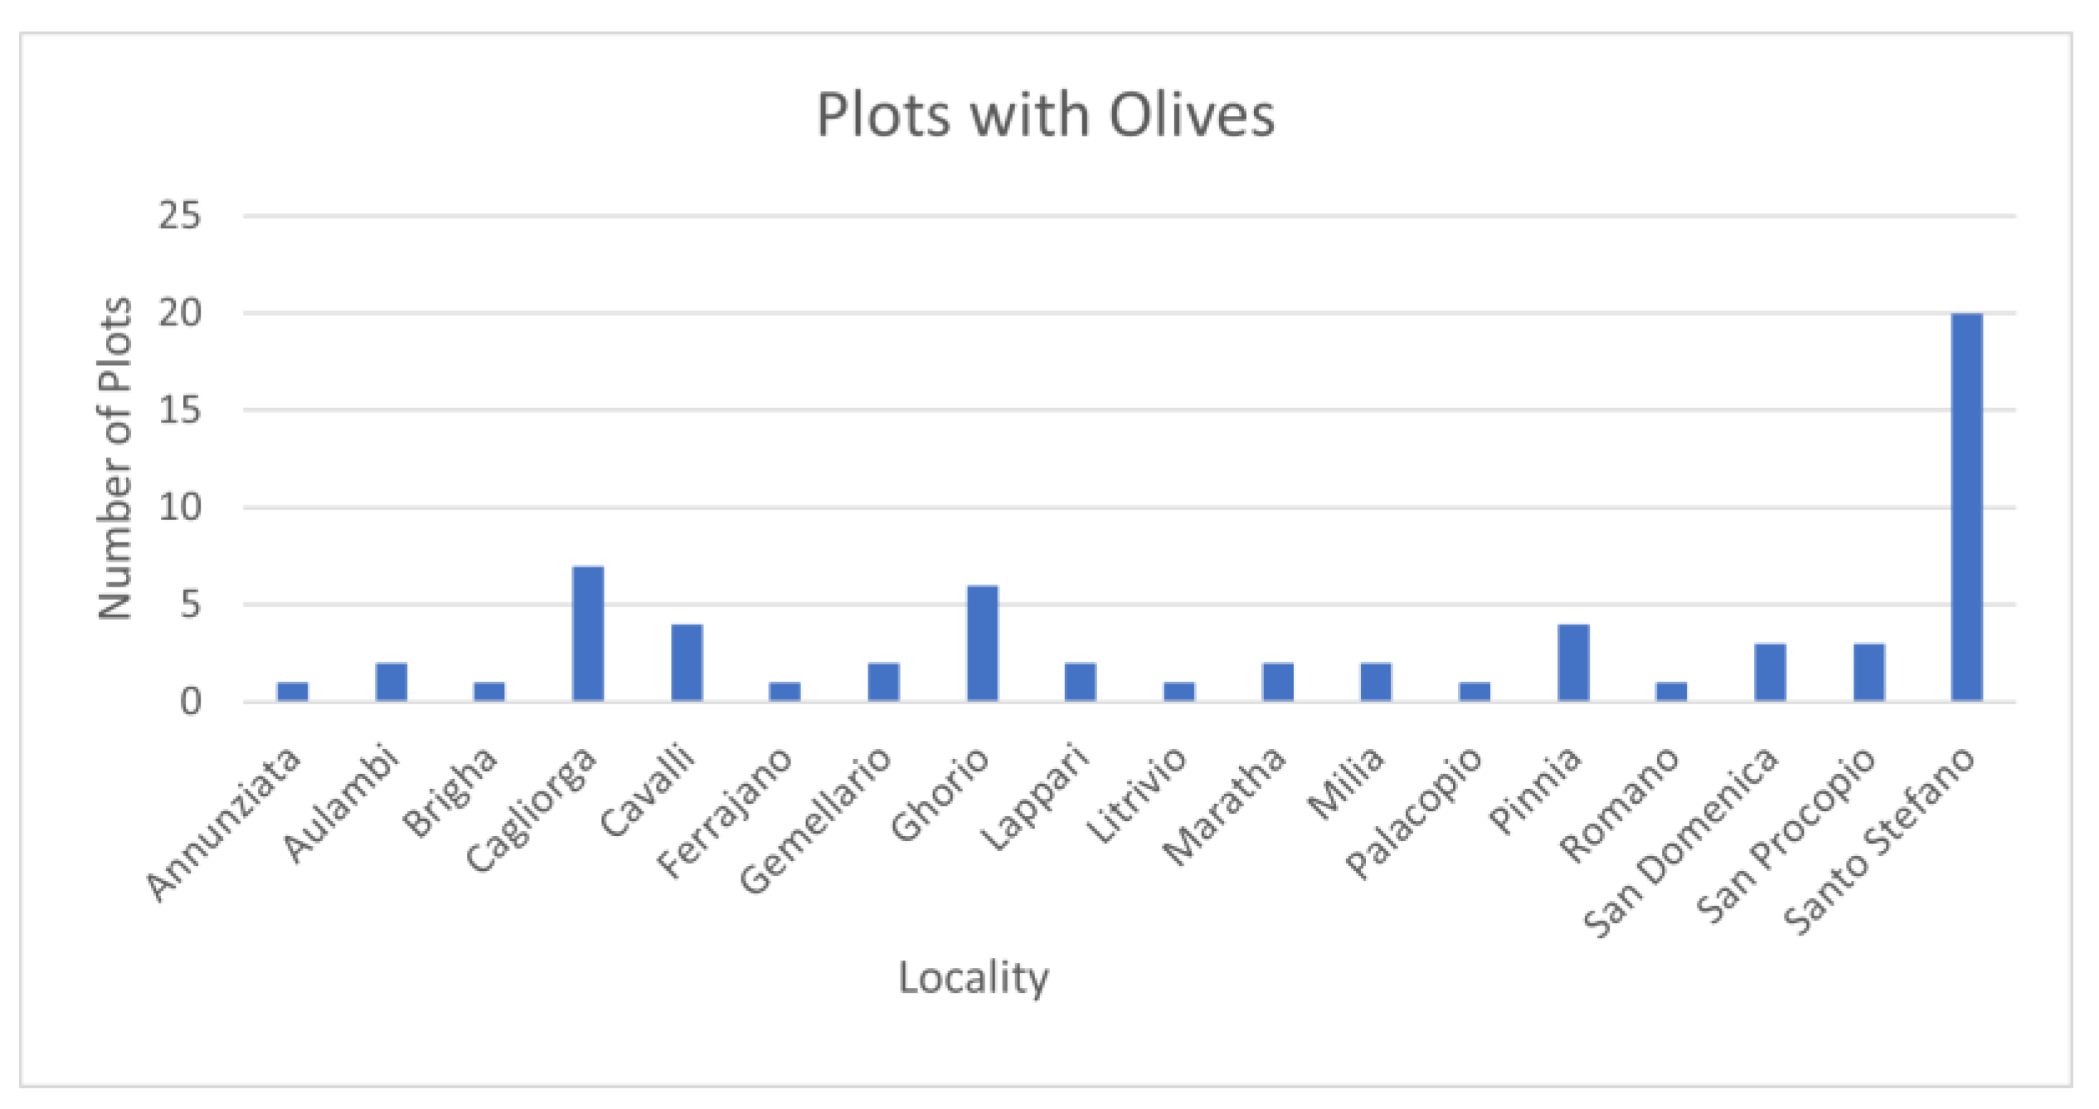
Task: Select the Pinnia bar
Action: tap(1573, 663)
